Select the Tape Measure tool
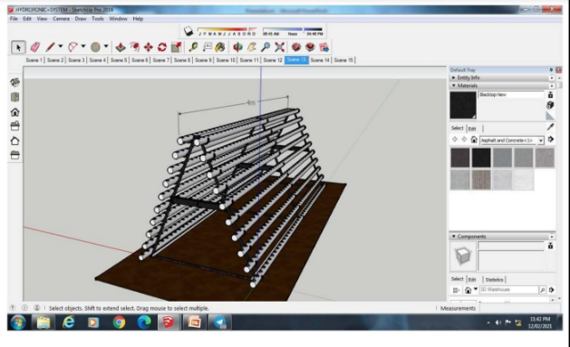The height and width of the screenshot is (347, 570). 193,47
